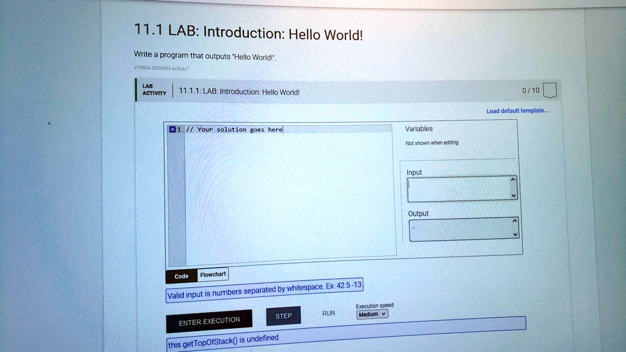
Task: Select the Code tab
Action: 180,276
